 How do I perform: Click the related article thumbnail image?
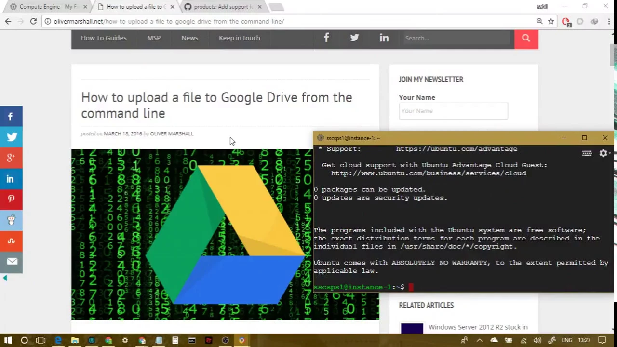pyautogui.click(x=412, y=328)
